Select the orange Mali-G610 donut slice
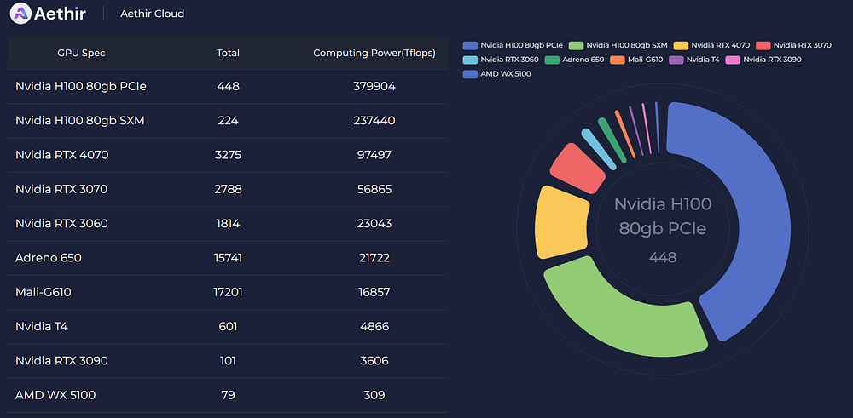 point(625,135)
